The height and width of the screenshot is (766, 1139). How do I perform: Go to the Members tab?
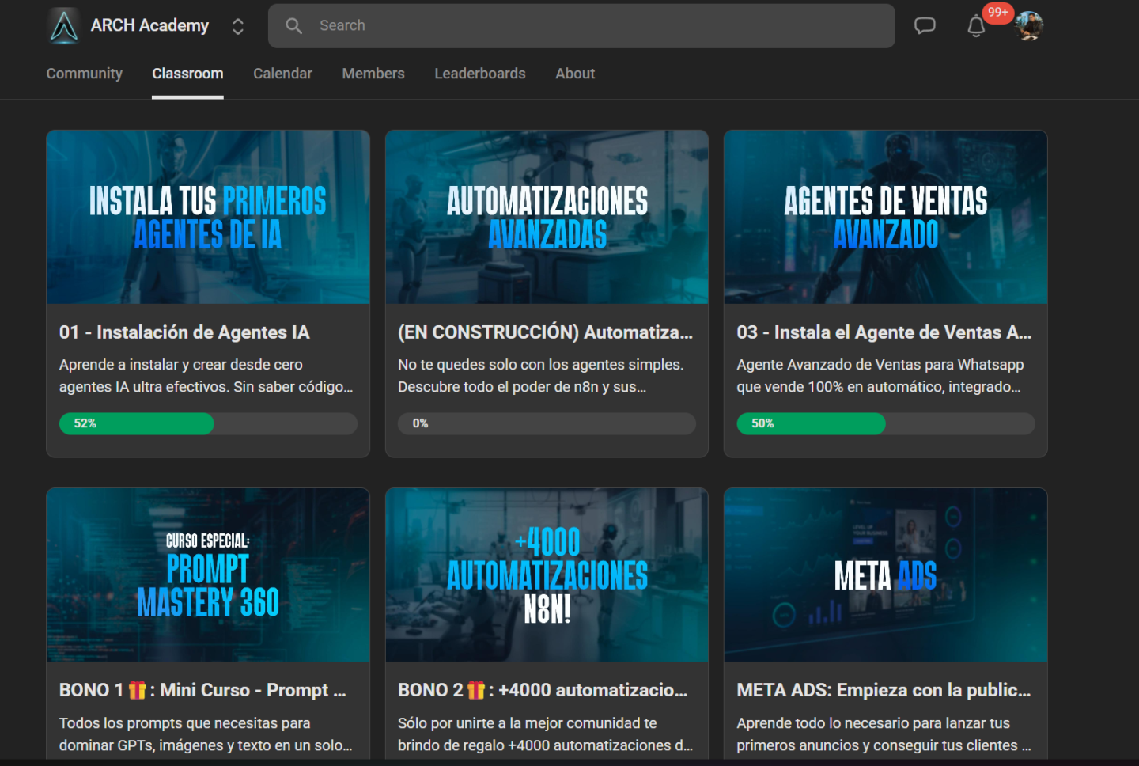tap(373, 74)
